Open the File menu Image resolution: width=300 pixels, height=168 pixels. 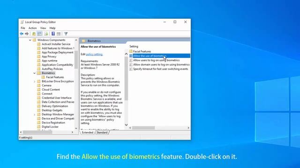point(23,28)
